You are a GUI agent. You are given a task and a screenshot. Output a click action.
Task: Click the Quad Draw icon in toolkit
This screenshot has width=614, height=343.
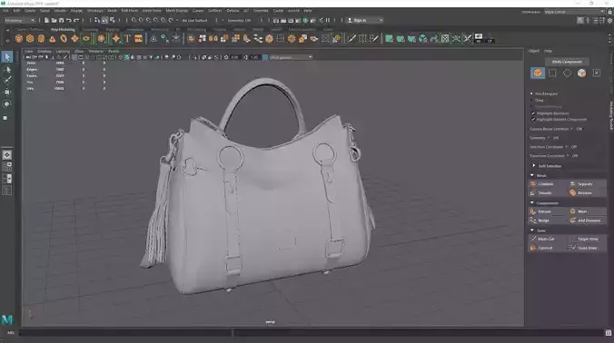572,248
